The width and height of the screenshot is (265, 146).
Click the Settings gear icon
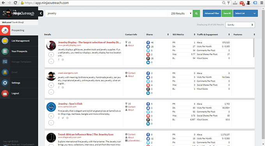(x=5, y=83)
